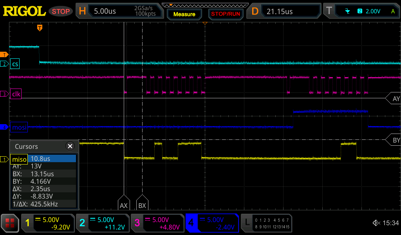Select the mosi channel label
401x235 pixels.
click(19, 127)
